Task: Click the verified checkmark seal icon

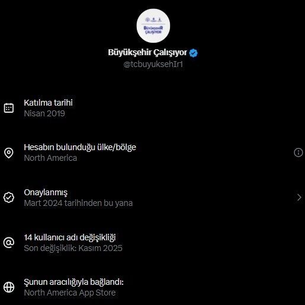Action: [x=9, y=198]
